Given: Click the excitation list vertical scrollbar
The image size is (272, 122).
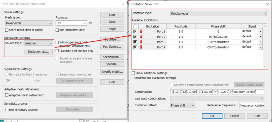Looking at the screenshot, I should [x=264, y=46].
